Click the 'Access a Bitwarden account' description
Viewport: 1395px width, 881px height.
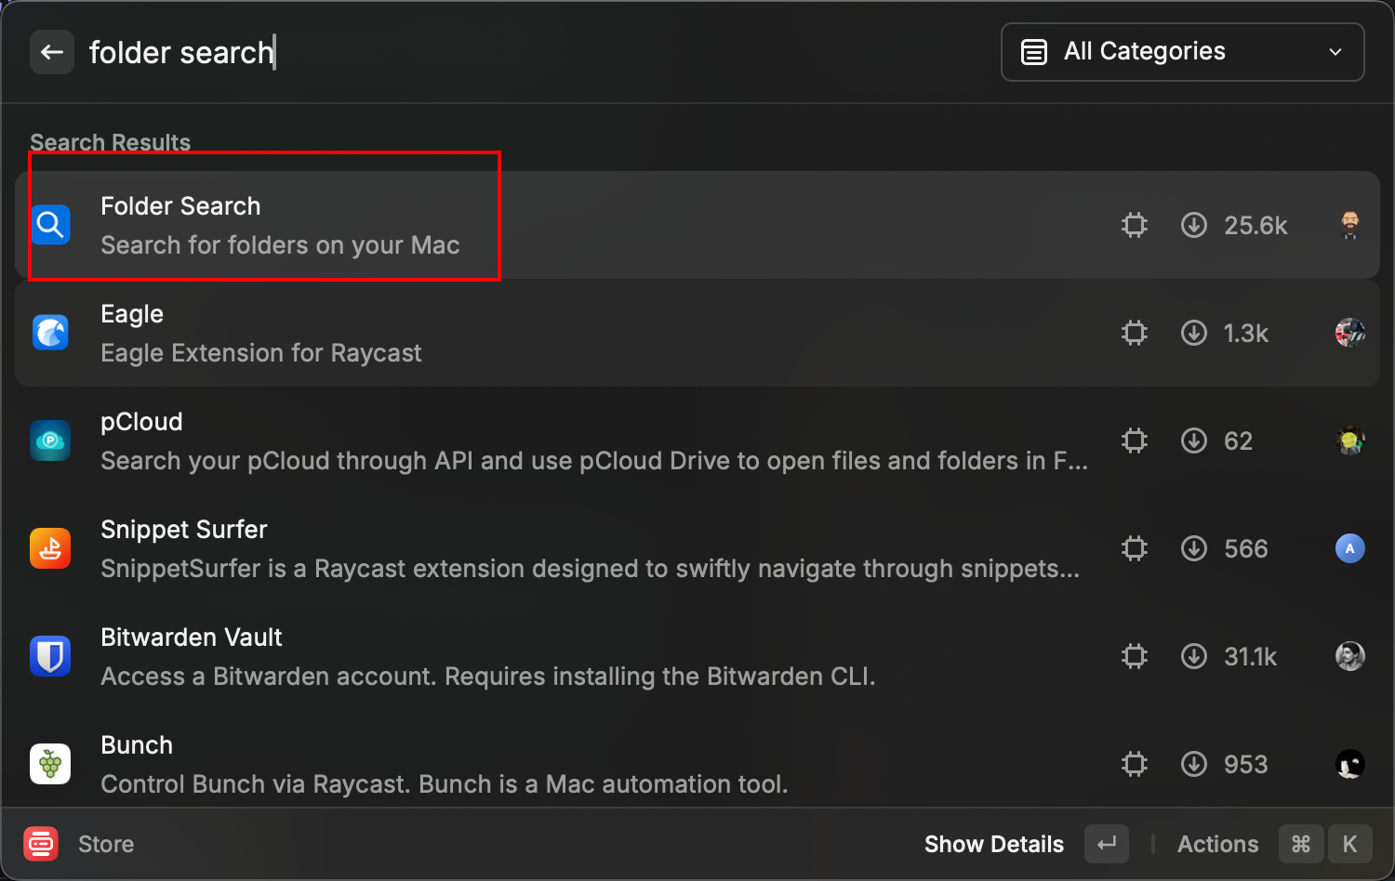point(488,677)
